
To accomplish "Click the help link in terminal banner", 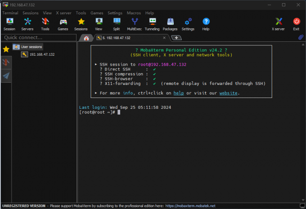I will 179,93.
